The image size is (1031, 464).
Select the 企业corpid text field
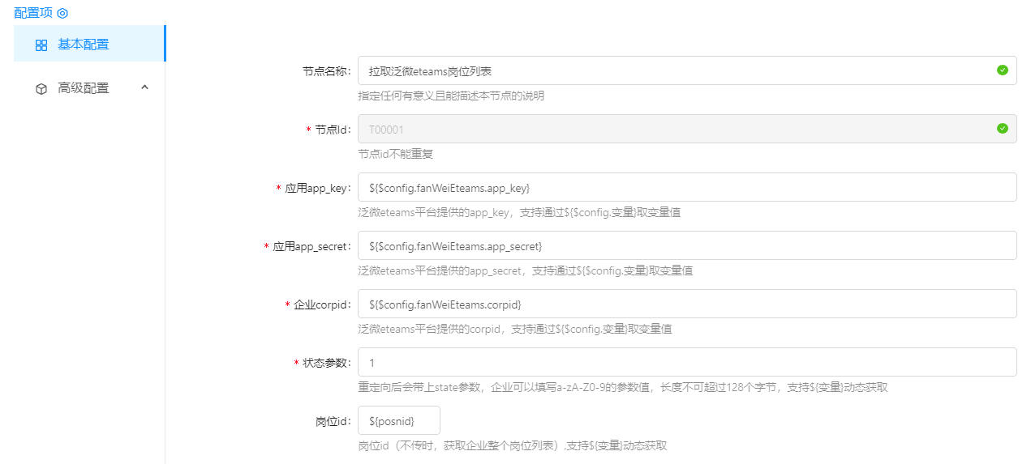pos(686,304)
